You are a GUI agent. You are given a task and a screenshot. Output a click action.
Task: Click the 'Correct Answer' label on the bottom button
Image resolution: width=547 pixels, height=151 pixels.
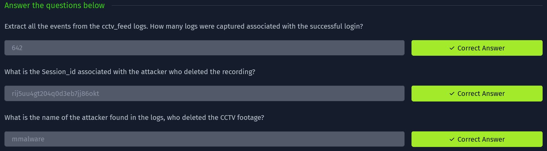pyautogui.click(x=481, y=139)
